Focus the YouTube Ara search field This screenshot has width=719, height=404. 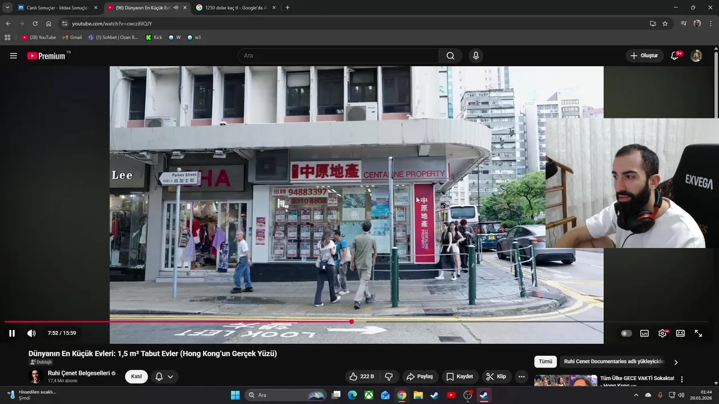pos(338,56)
